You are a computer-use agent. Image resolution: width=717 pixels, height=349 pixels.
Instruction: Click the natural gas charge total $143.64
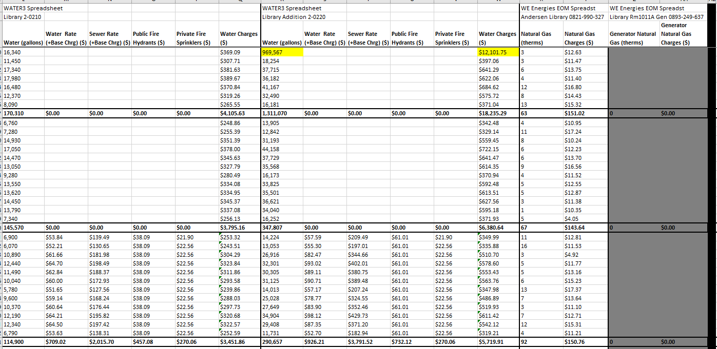(585, 228)
